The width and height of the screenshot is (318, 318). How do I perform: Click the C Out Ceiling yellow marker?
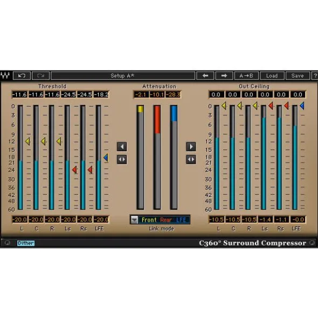(x=240, y=105)
